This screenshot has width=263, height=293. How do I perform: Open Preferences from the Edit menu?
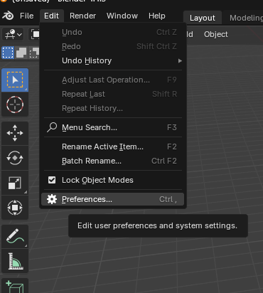113,199
